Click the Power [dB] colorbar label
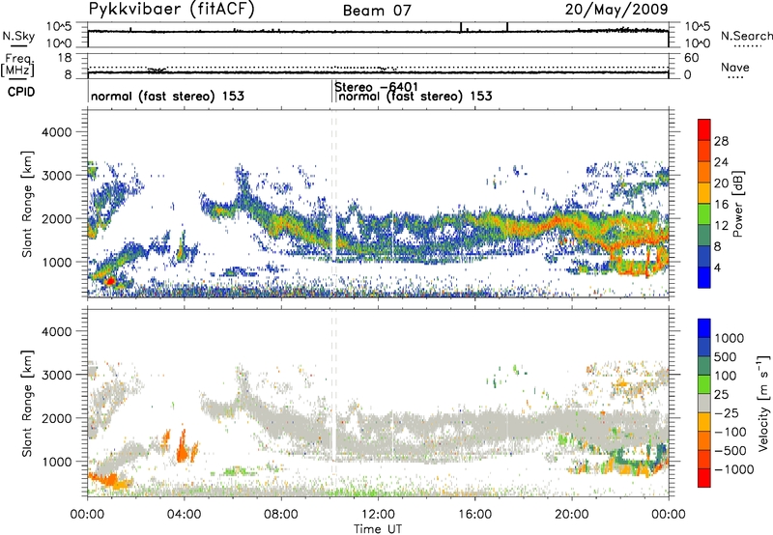Image resolution: width=773 pixels, height=535 pixels. click(738, 204)
